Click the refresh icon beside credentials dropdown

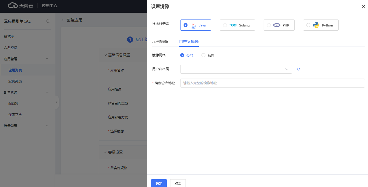(299, 69)
